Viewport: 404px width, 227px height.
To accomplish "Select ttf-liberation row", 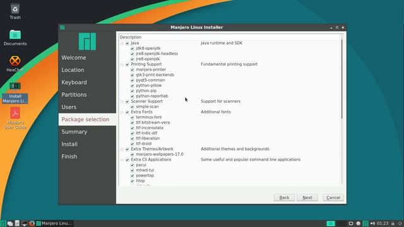I will pos(148,139).
